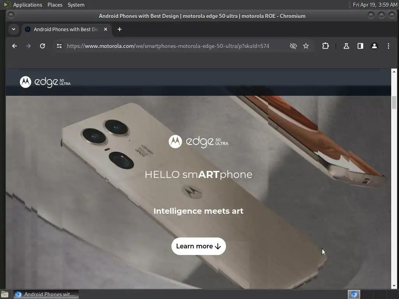Screen dimensions: 399x299
Task: Select the Android Phones with Best Design tab
Action: coord(66,29)
